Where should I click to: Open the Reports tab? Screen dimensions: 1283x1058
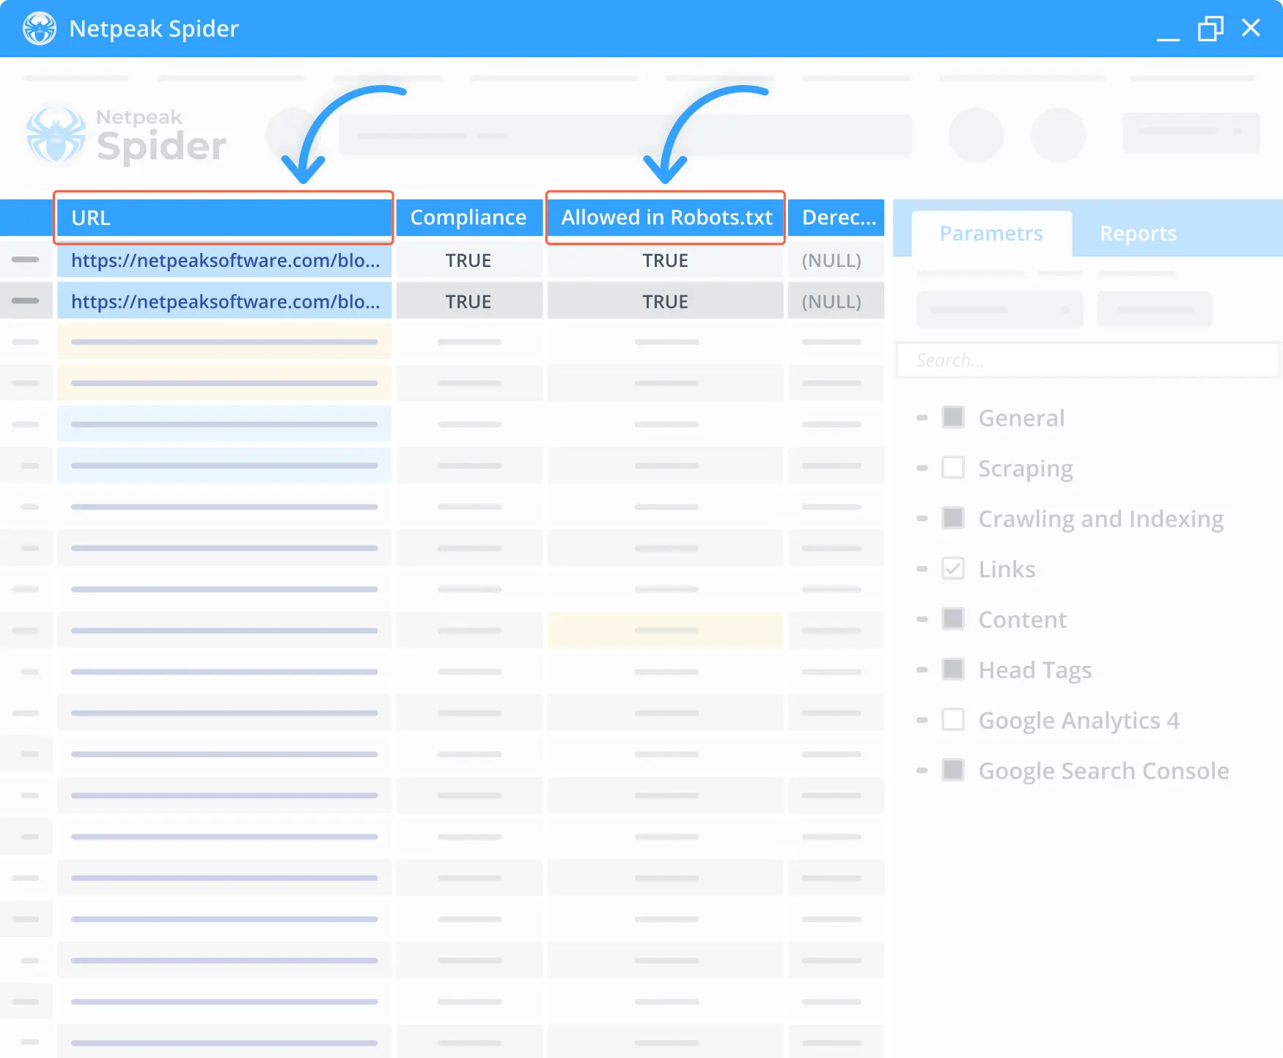[1138, 234]
